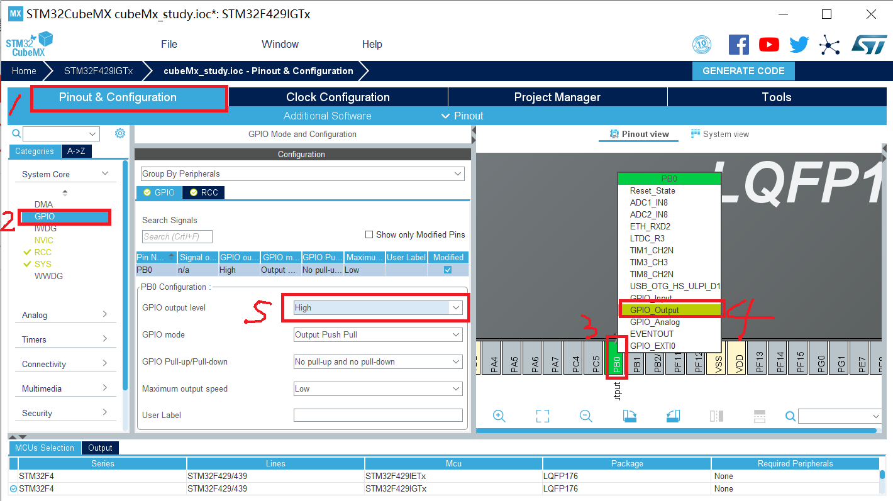Click the STM32CubeMX logo
The image size is (893, 501).
[29, 44]
